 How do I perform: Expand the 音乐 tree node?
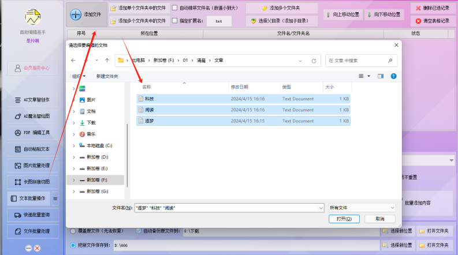(74, 134)
